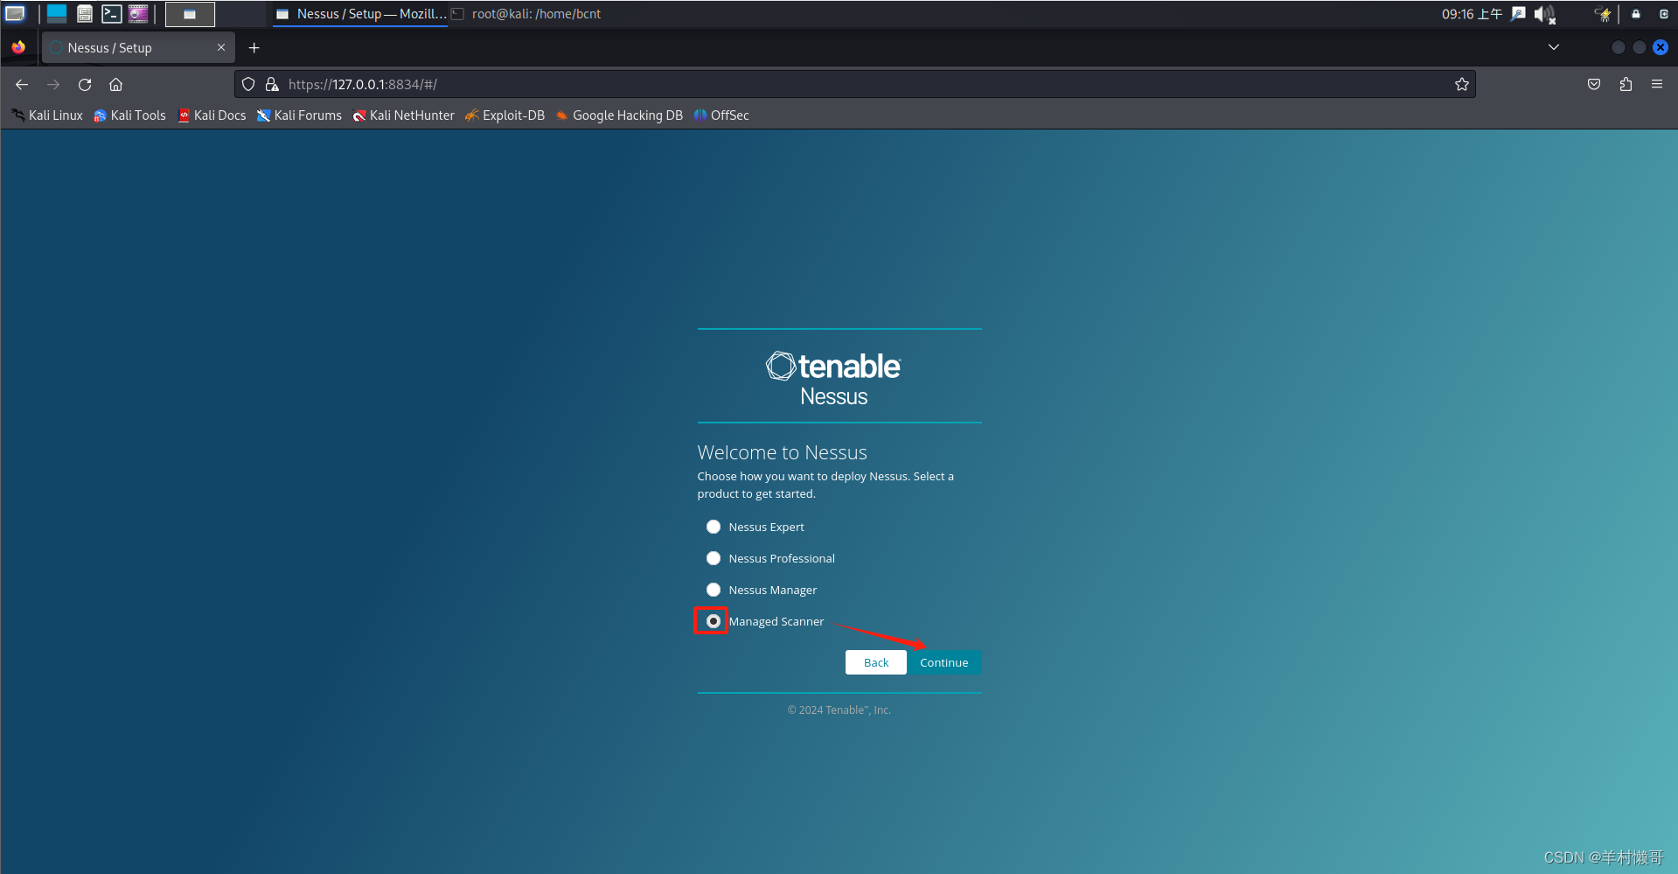This screenshot has width=1678, height=874.
Task: Close the Nessus / Setup tab
Action: (221, 48)
